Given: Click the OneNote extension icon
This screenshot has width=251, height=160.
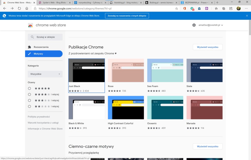Looking at the screenshot, I should [x=207, y=8].
